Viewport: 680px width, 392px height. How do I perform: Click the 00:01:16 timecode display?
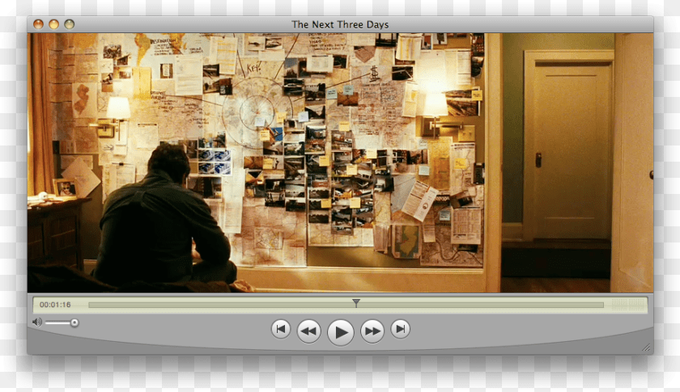pos(55,305)
